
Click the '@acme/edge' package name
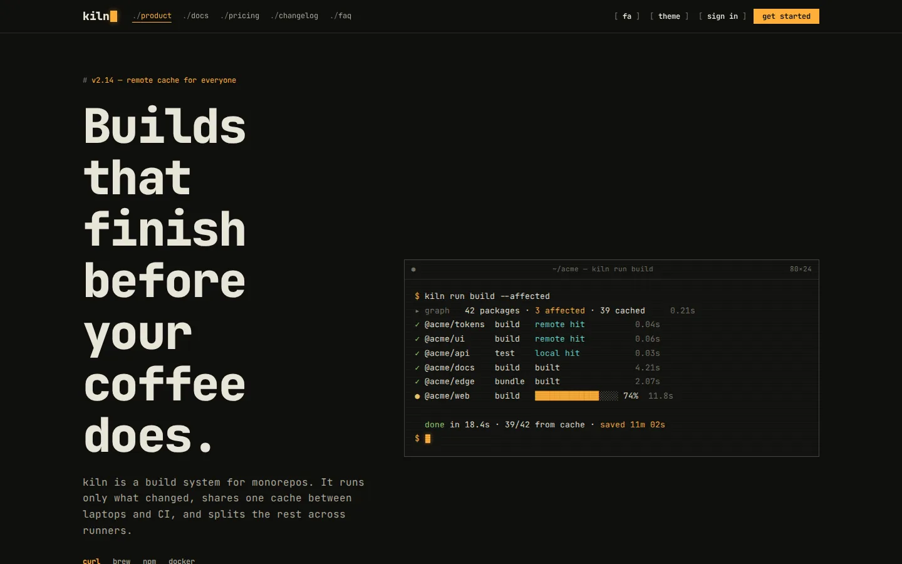pos(450,382)
